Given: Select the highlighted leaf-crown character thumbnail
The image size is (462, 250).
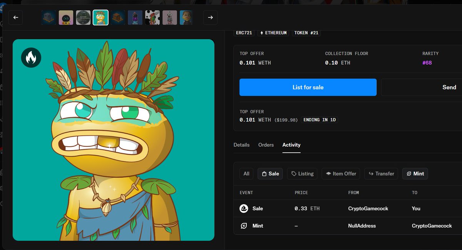Looking at the screenshot, I should 100,18.
